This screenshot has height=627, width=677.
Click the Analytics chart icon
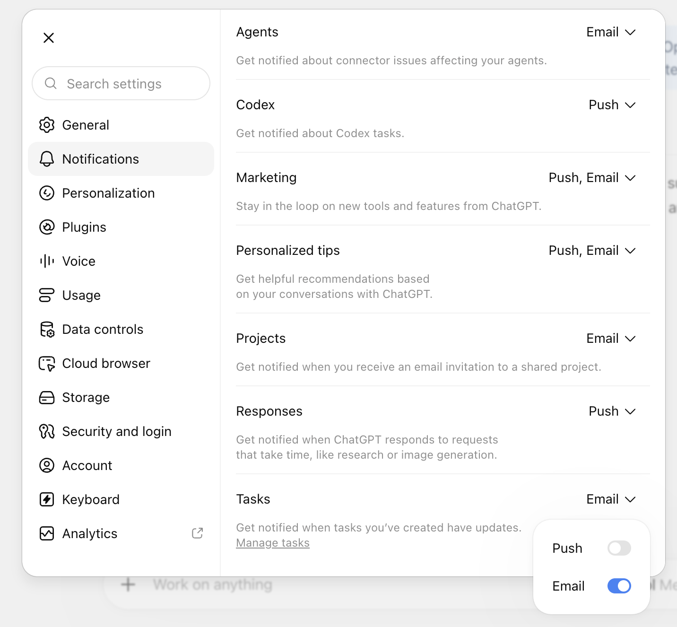coord(47,533)
